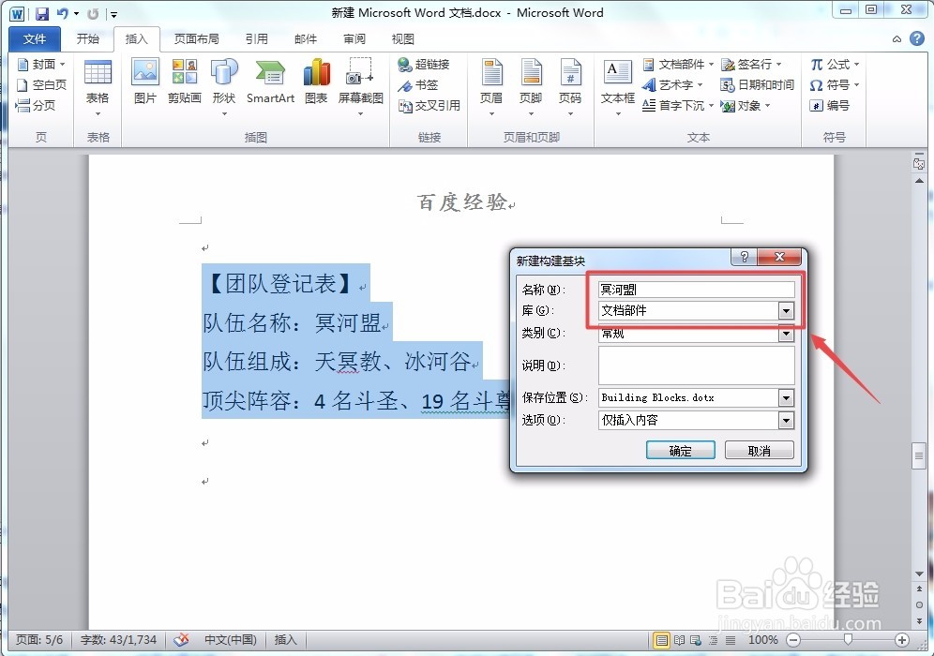Insert a bookmark (书签)
Viewport: 934px width, 656px height.
pos(418,84)
